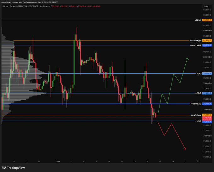Select the Bitcoin / TetherUS PERPETUAL CONTRACT title
Viewport: 214px width, 172px height.
20,6
